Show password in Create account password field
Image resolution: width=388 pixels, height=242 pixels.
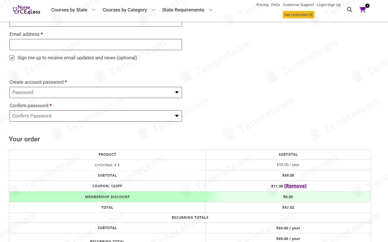(x=177, y=92)
